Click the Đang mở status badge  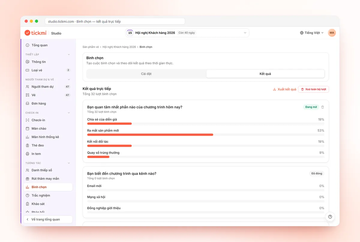click(311, 107)
